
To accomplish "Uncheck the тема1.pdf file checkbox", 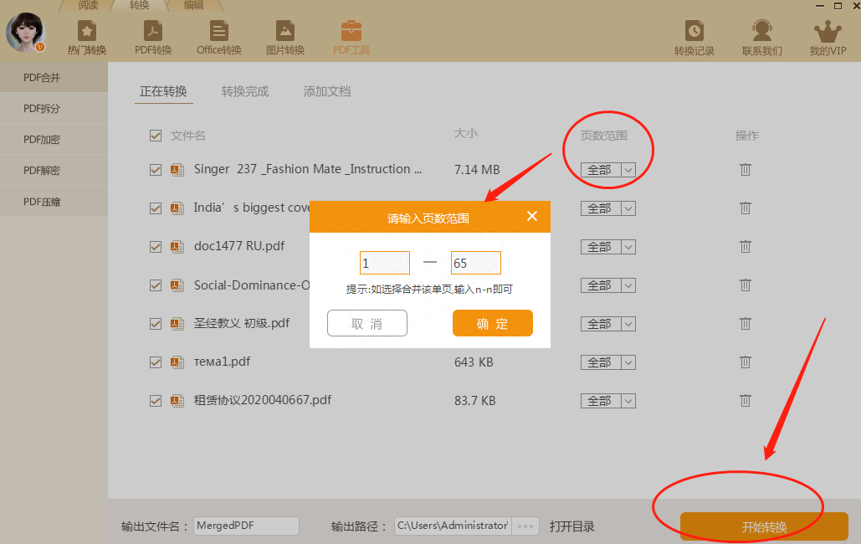I will (x=156, y=362).
